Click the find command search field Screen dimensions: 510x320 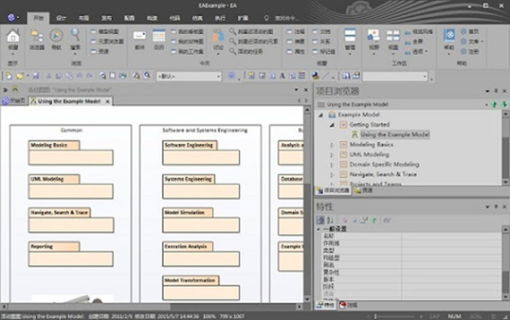(282, 18)
